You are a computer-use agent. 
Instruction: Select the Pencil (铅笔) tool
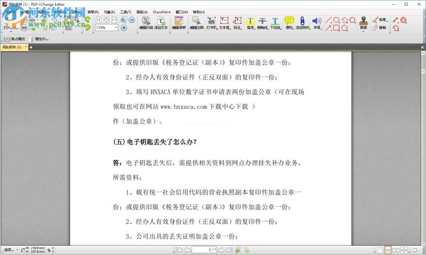[380, 20]
